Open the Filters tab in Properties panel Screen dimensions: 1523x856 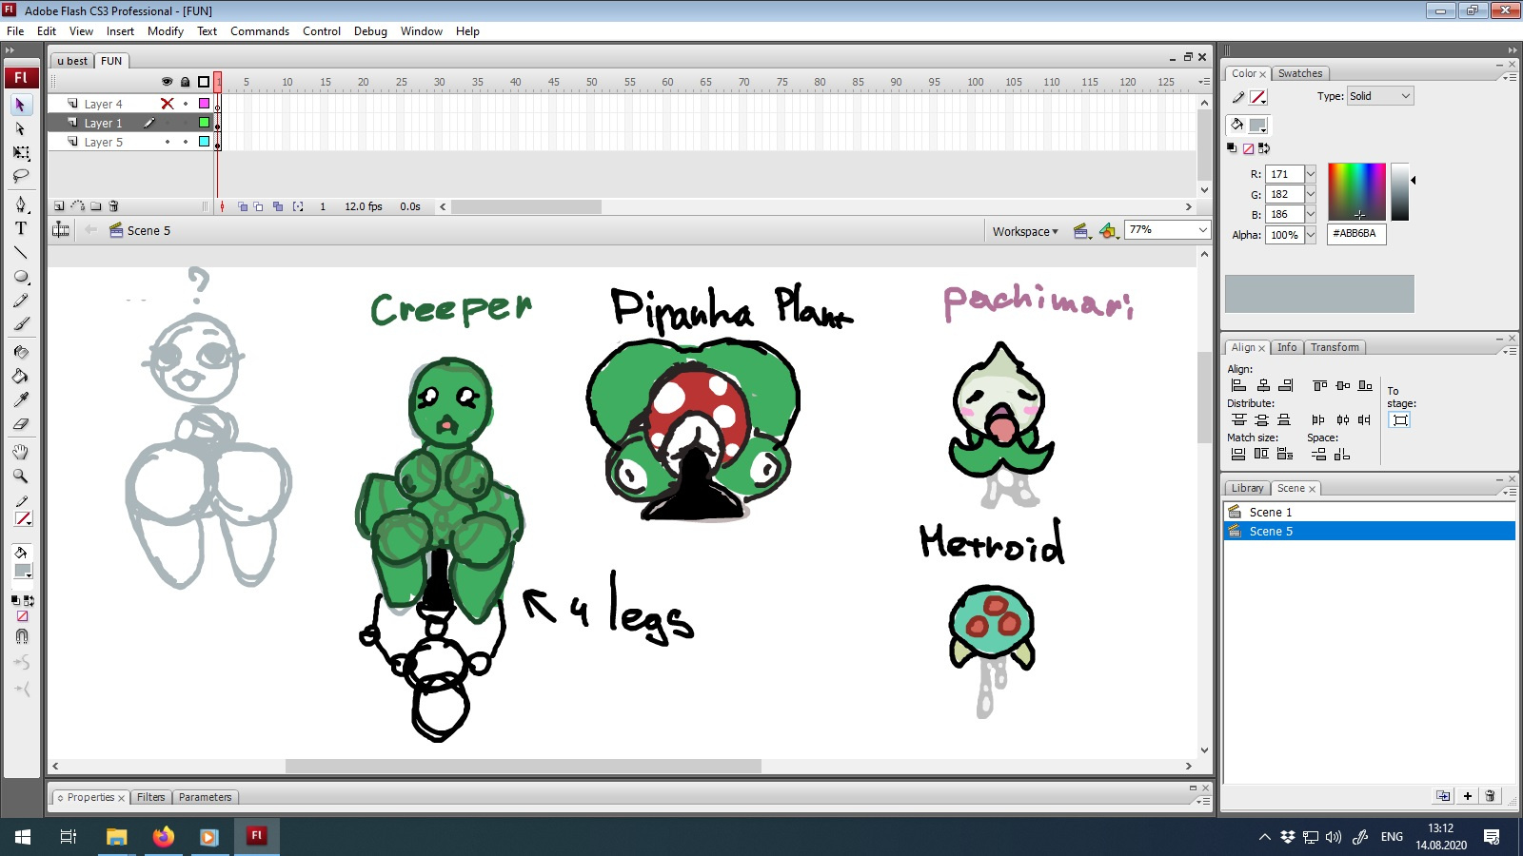click(150, 797)
